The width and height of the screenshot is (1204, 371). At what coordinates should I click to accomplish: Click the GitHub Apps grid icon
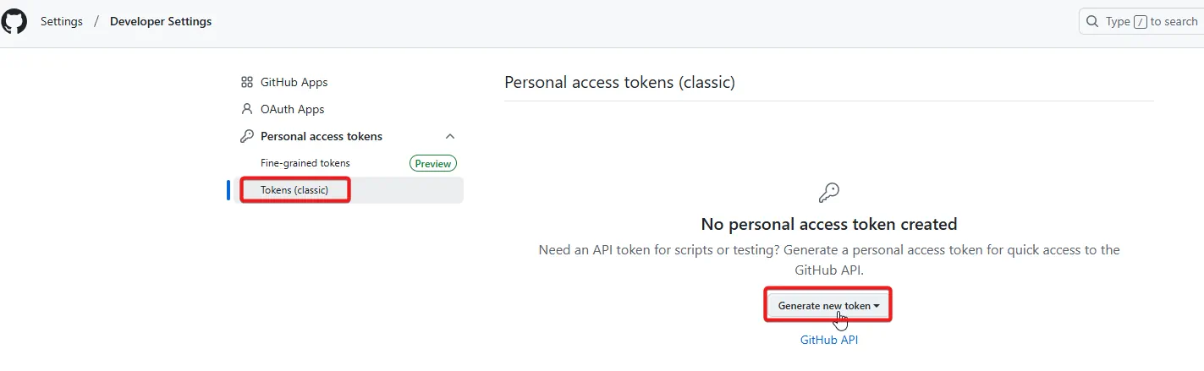tap(247, 82)
